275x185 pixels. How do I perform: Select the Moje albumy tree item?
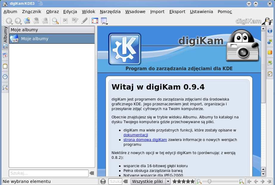point(52,39)
